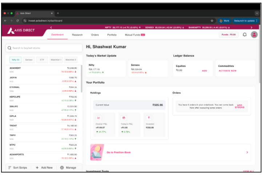
Task: Click the Invested rupee icon
Action: pos(149,118)
